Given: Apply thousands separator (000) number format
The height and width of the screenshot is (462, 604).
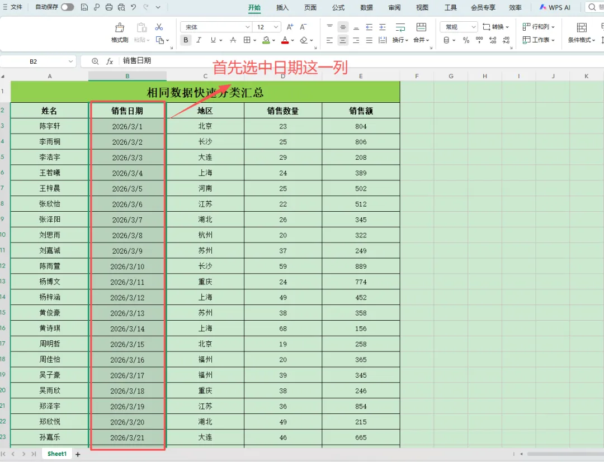Looking at the screenshot, I should pos(479,40).
